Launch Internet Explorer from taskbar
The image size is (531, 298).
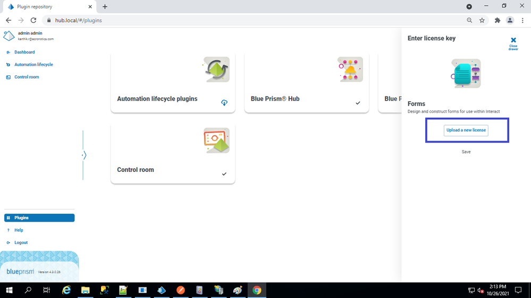(x=66, y=290)
